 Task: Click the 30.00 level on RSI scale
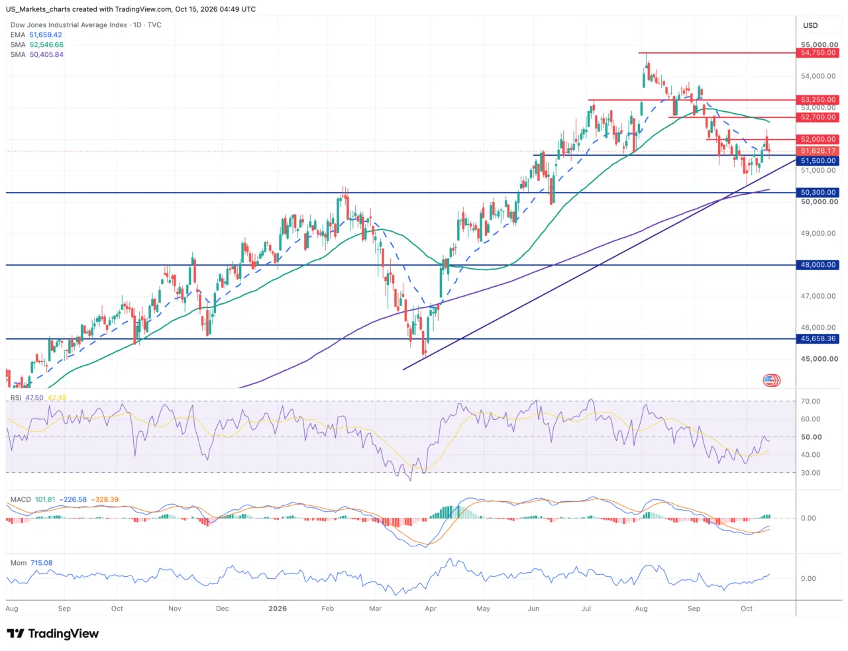(811, 473)
